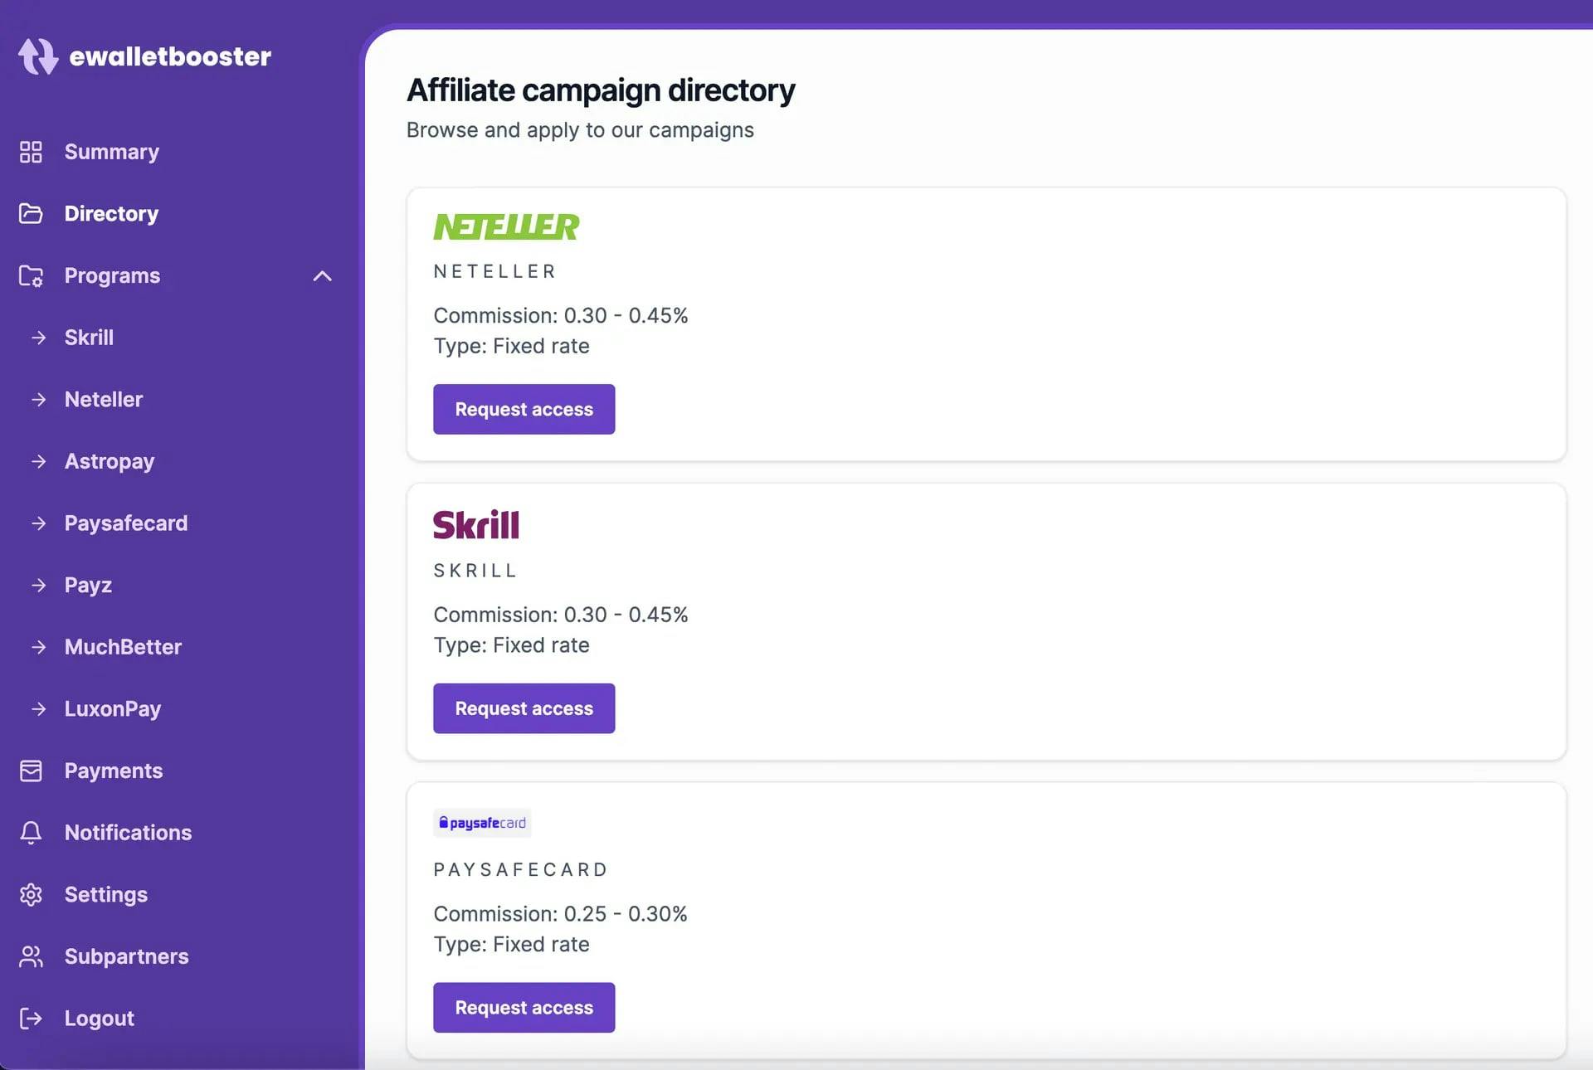Select Paysafecard from sidebar

125,523
